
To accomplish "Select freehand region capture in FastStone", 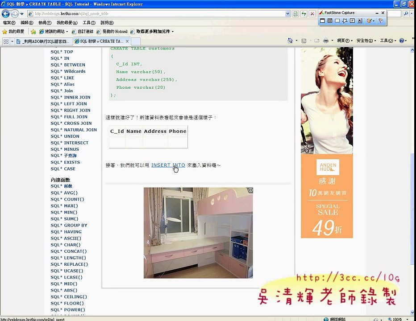I will [345, 21].
